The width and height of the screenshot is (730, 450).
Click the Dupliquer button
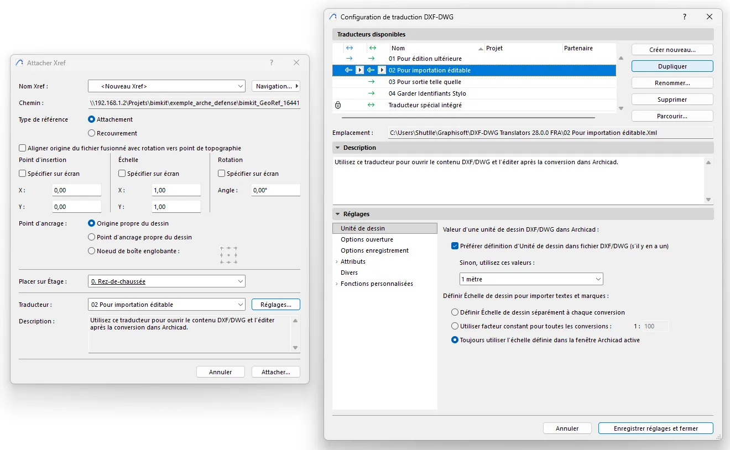tap(672, 66)
